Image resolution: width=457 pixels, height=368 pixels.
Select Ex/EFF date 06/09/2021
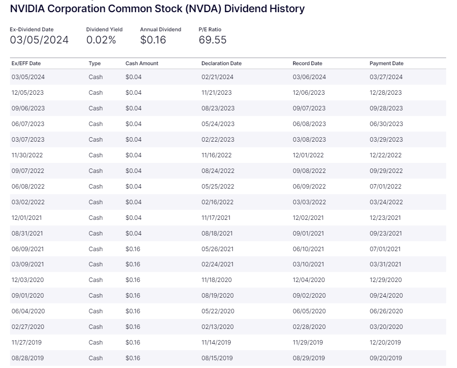coord(28,249)
